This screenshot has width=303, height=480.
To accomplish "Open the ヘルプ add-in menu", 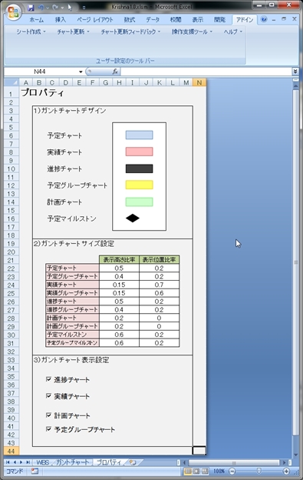I will (x=233, y=32).
